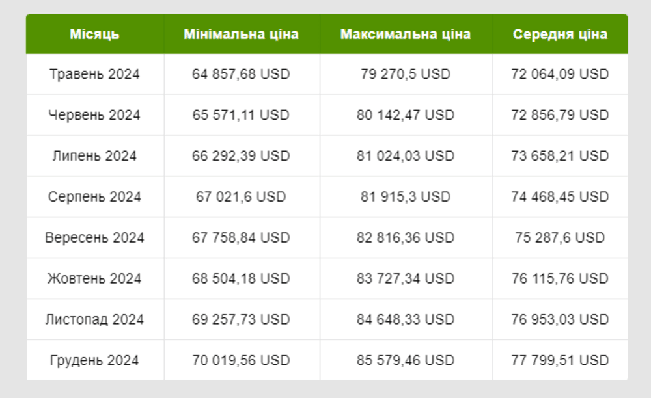This screenshot has height=398, width=651.
Task: Select the Вересень 2024 month cell
Action: tap(94, 237)
